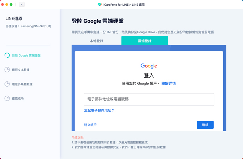Click the back arrow in title bar
Image resolution: width=243 pixels, height=159 pixels.
[x=22, y=5]
